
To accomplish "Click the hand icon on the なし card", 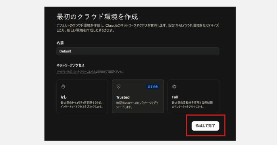I will point(63,87).
